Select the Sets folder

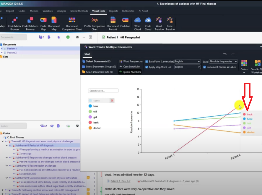[x=6, y=57]
